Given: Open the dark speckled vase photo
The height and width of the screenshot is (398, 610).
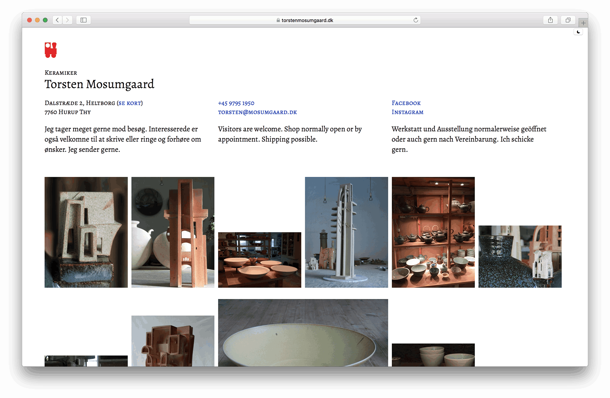Looking at the screenshot, I should pyautogui.click(x=520, y=256).
